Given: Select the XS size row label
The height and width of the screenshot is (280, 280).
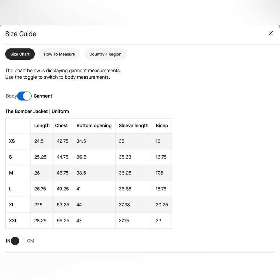Looking at the screenshot, I should 12,141.
